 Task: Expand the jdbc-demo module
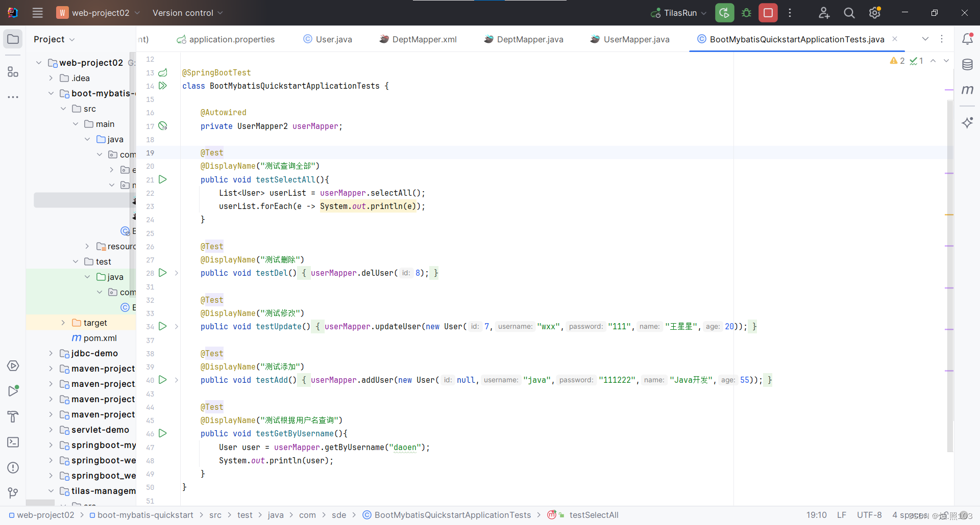tap(51, 353)
